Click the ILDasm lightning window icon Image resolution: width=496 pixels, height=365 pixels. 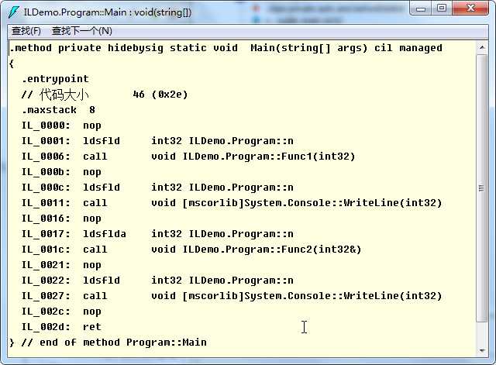point(14,12)
